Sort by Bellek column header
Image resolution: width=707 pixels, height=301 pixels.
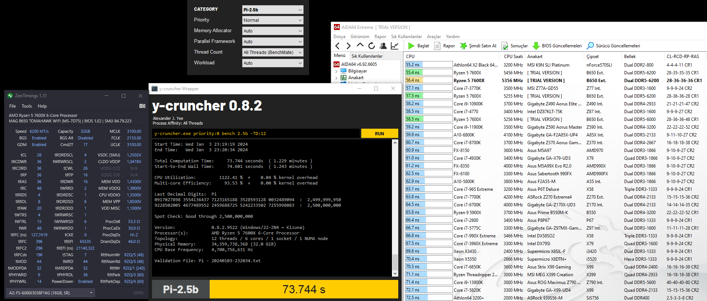(x=643, y=57)
